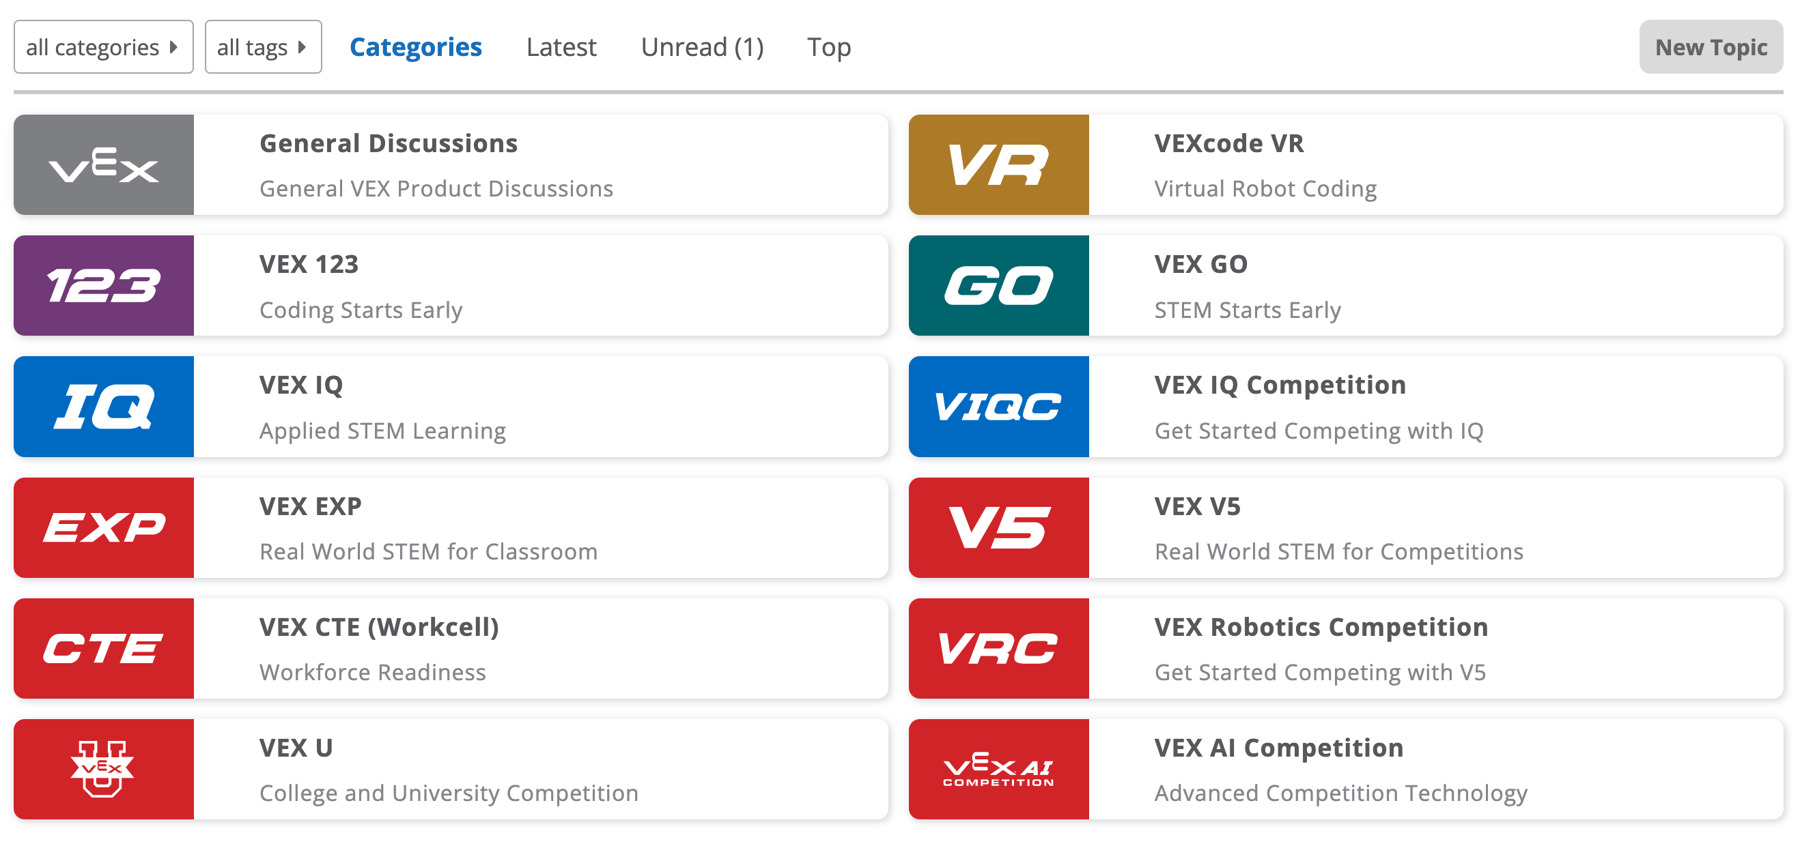Switch to the Latest tab
Image resolution: width=1815 pixels, height=846 pixels.
tap(561, 46)
